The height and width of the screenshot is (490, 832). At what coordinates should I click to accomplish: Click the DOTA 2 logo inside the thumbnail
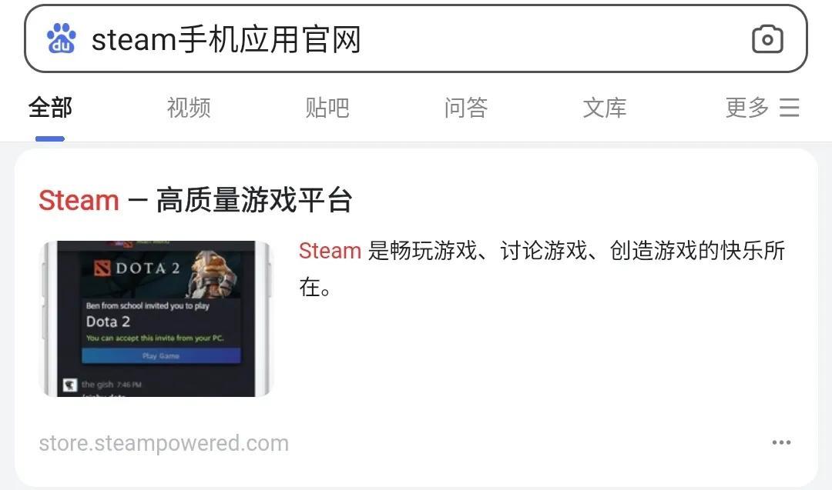tap(137, 268)
